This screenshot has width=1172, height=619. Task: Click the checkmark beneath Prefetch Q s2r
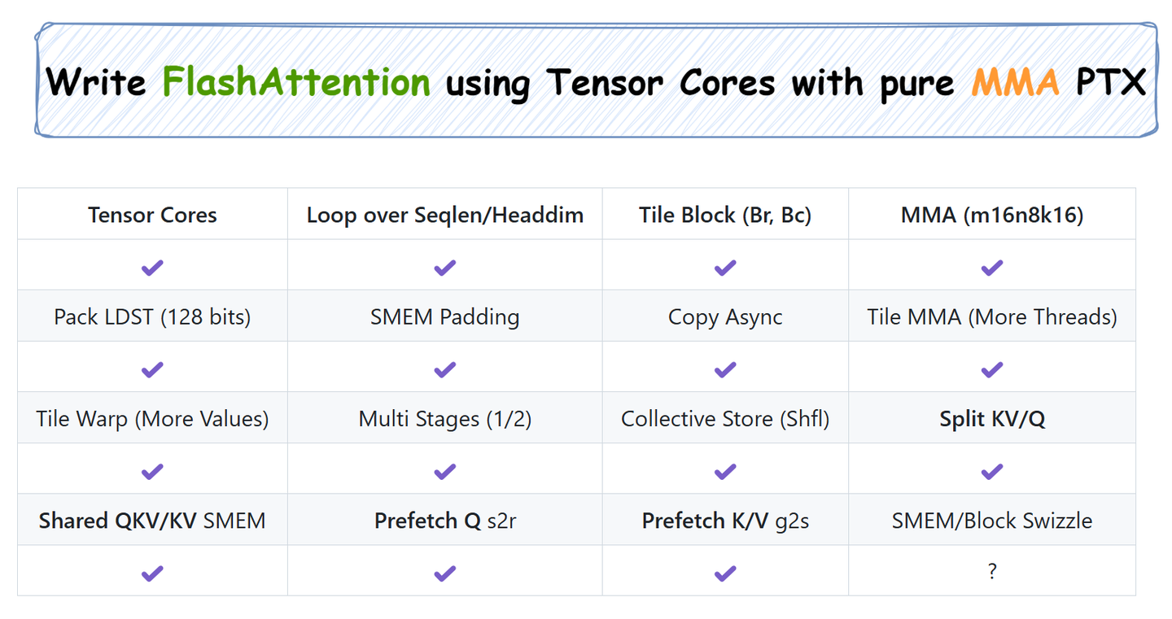[x=444, y=573]
